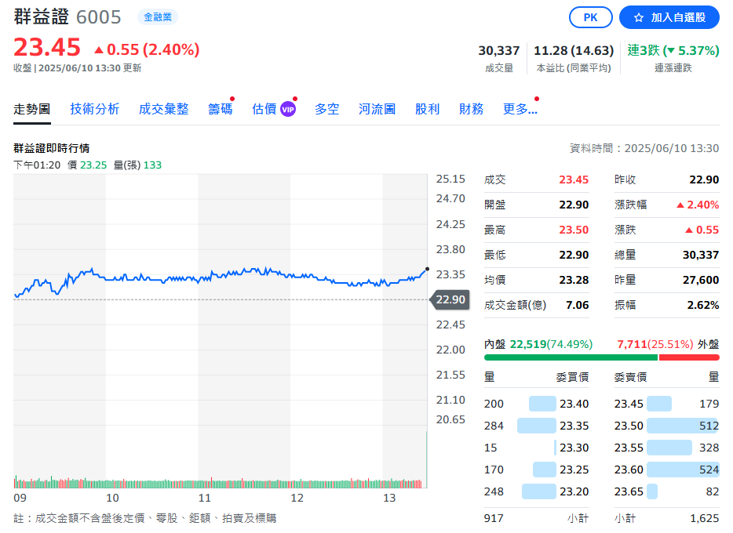Switch to the 多空 tab
The image size is (733, 533).
(326, 109)
